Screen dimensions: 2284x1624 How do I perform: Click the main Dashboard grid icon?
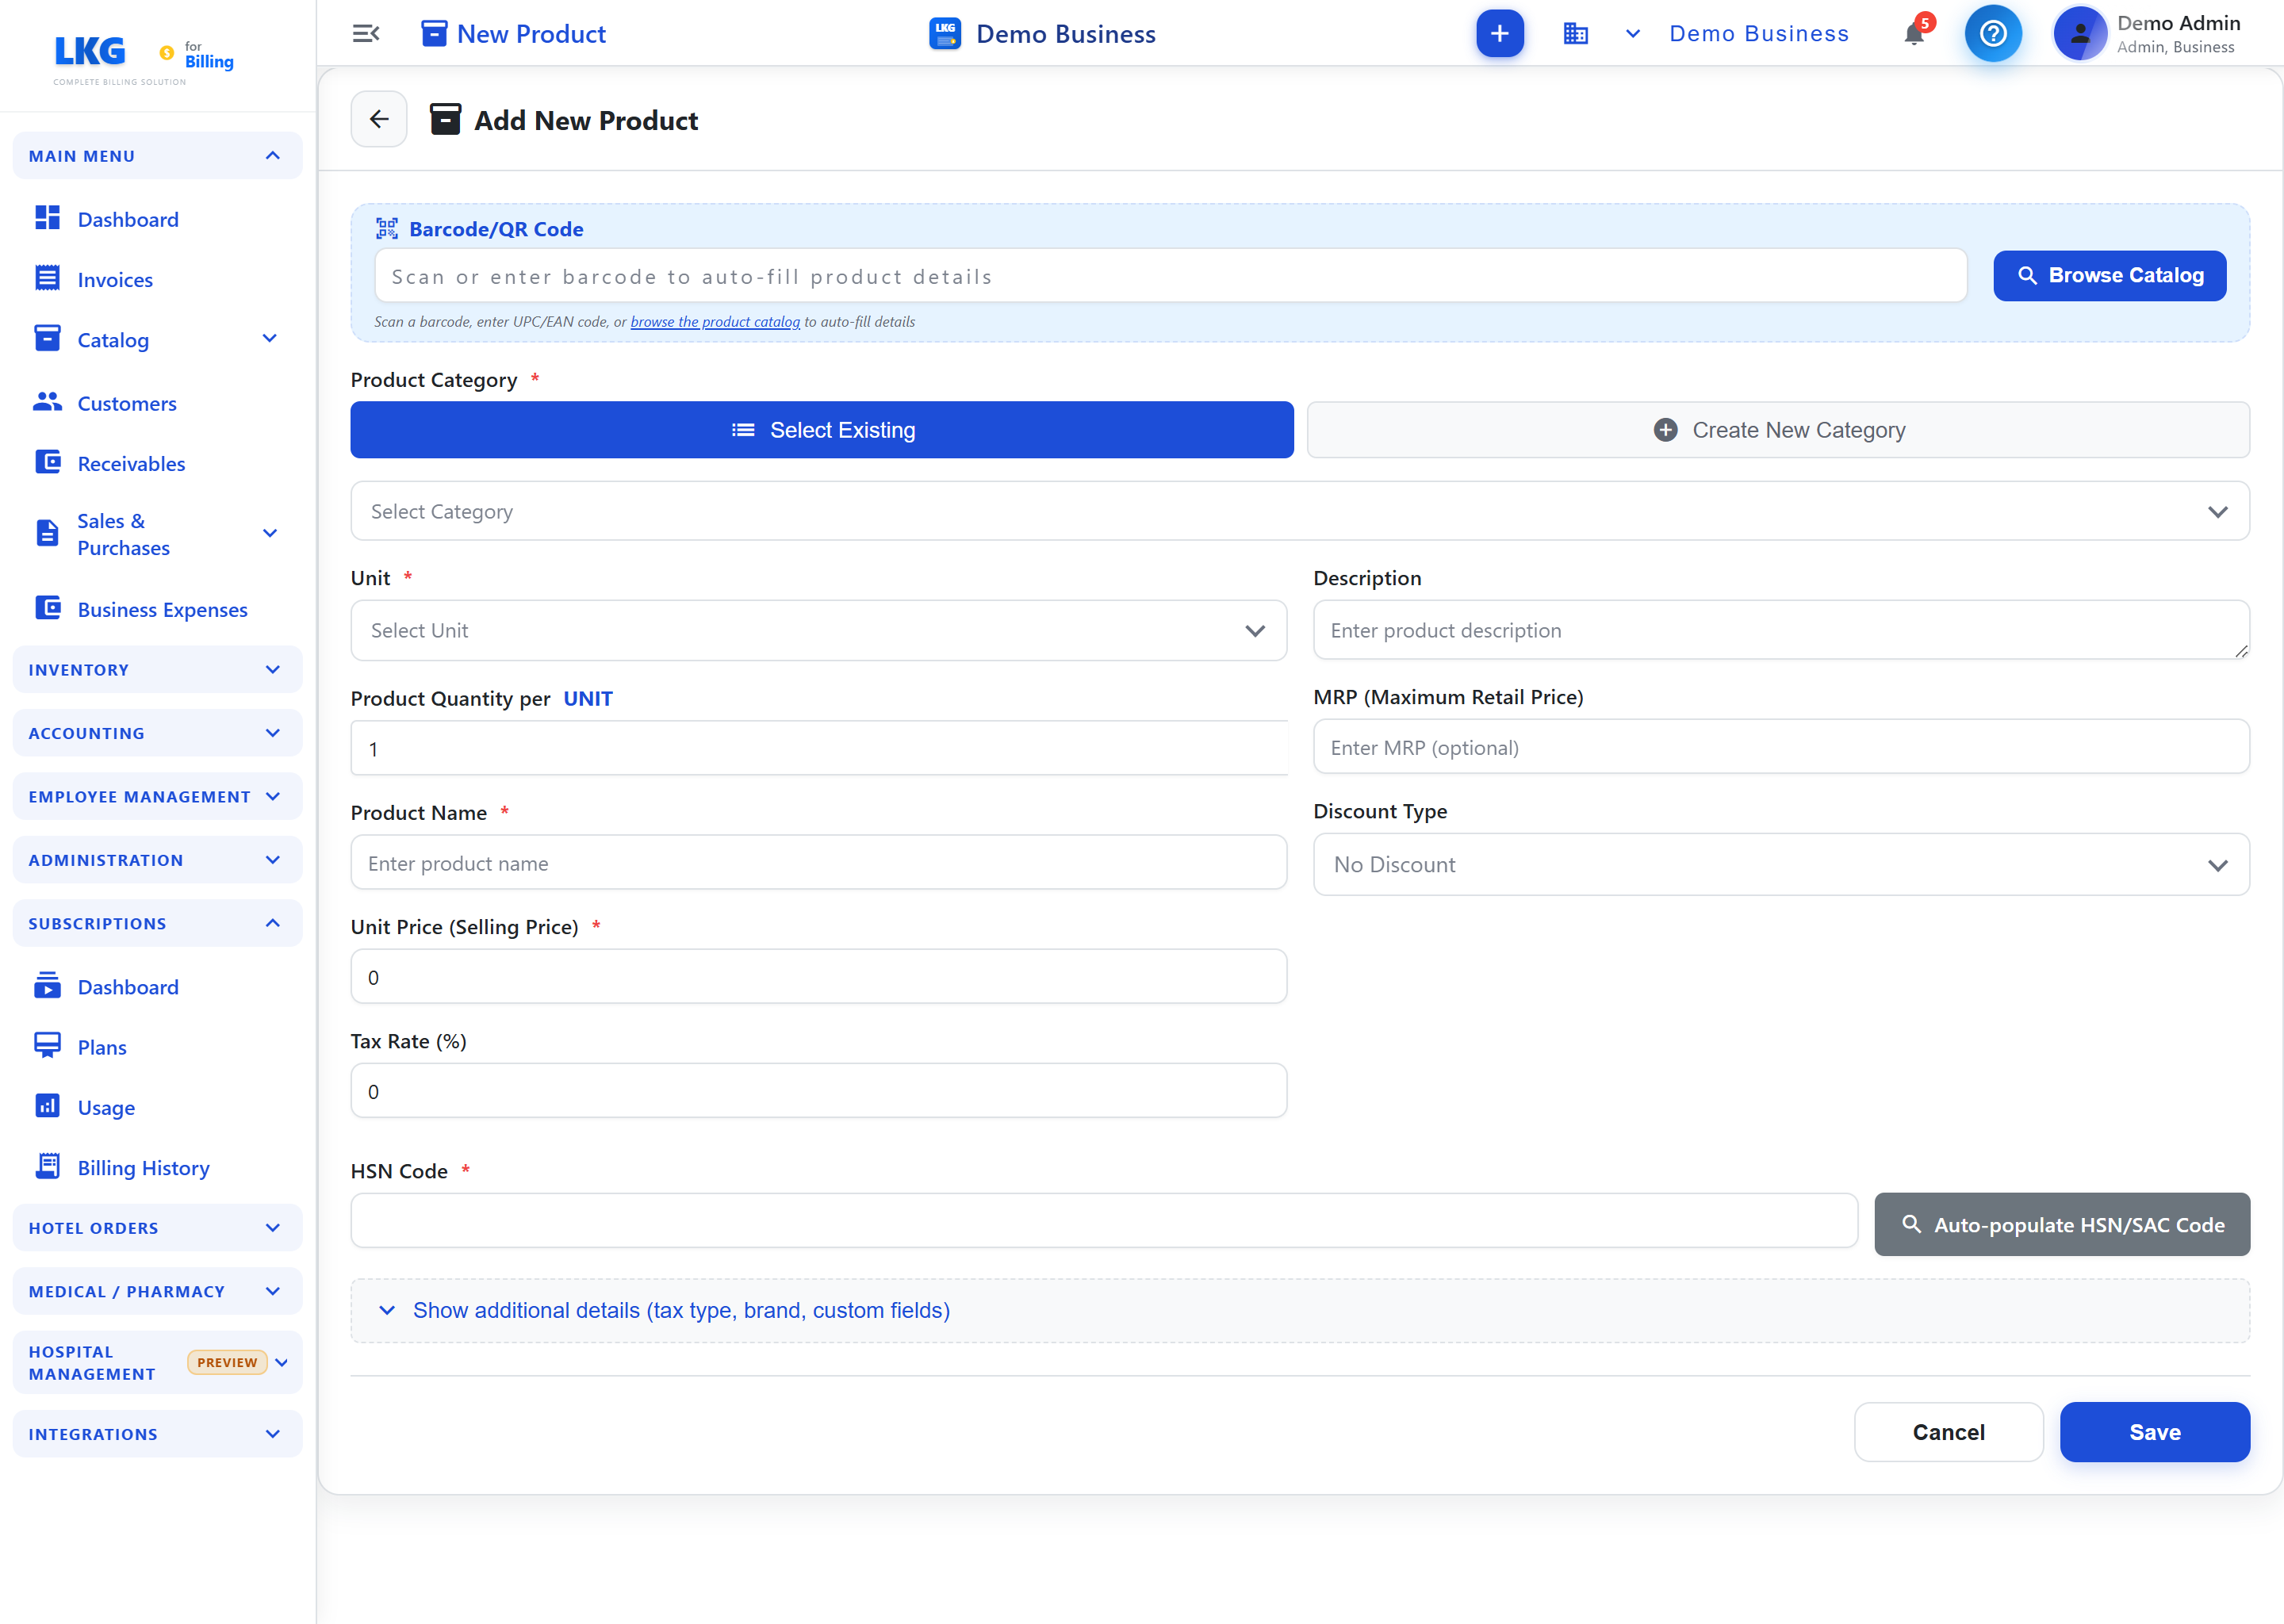[47, 218]
